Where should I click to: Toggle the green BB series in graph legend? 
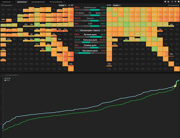click(x=6, y=78)
